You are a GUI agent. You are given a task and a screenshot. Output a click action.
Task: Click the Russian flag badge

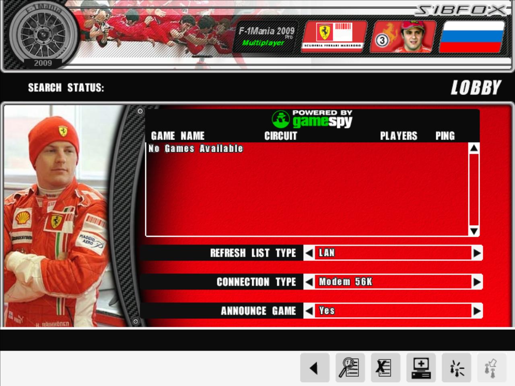point(472,37)
